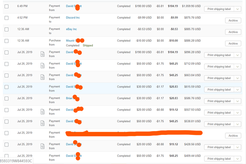246x164 pixels.
Task: Expand shipping label dropdown for $1,059.95 USD row
Action: 238,9
